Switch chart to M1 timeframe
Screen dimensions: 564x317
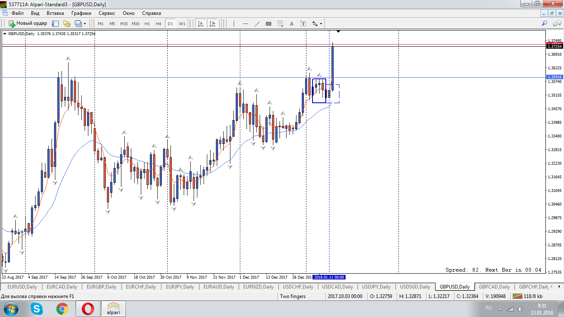101,24
